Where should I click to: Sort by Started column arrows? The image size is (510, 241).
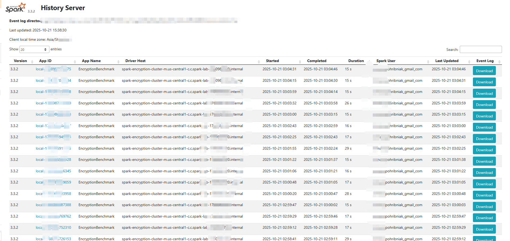pyautogui.click(x=300, y=61)
